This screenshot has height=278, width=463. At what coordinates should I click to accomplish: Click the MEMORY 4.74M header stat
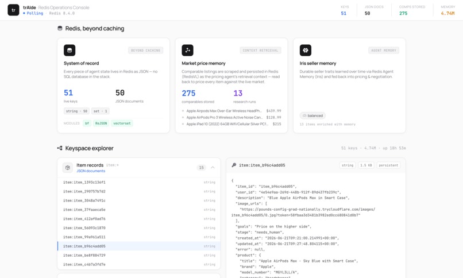(447, 10)
